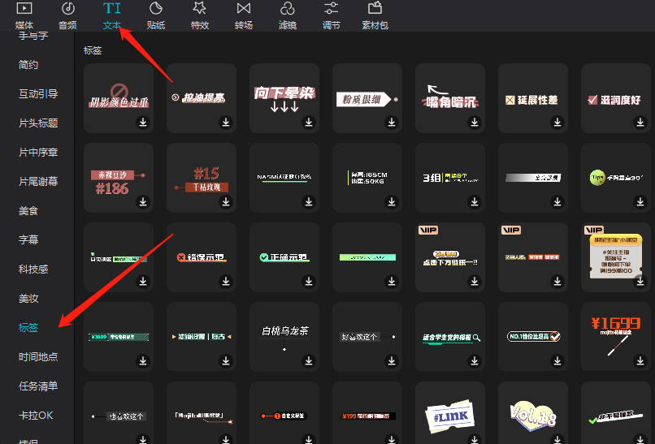
Task: Download the ¥1699 price template
Action: (640, 360)
